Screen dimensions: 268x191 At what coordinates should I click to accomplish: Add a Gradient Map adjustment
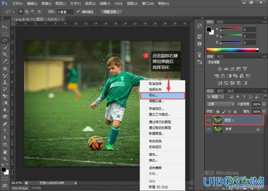pos(245,83)
